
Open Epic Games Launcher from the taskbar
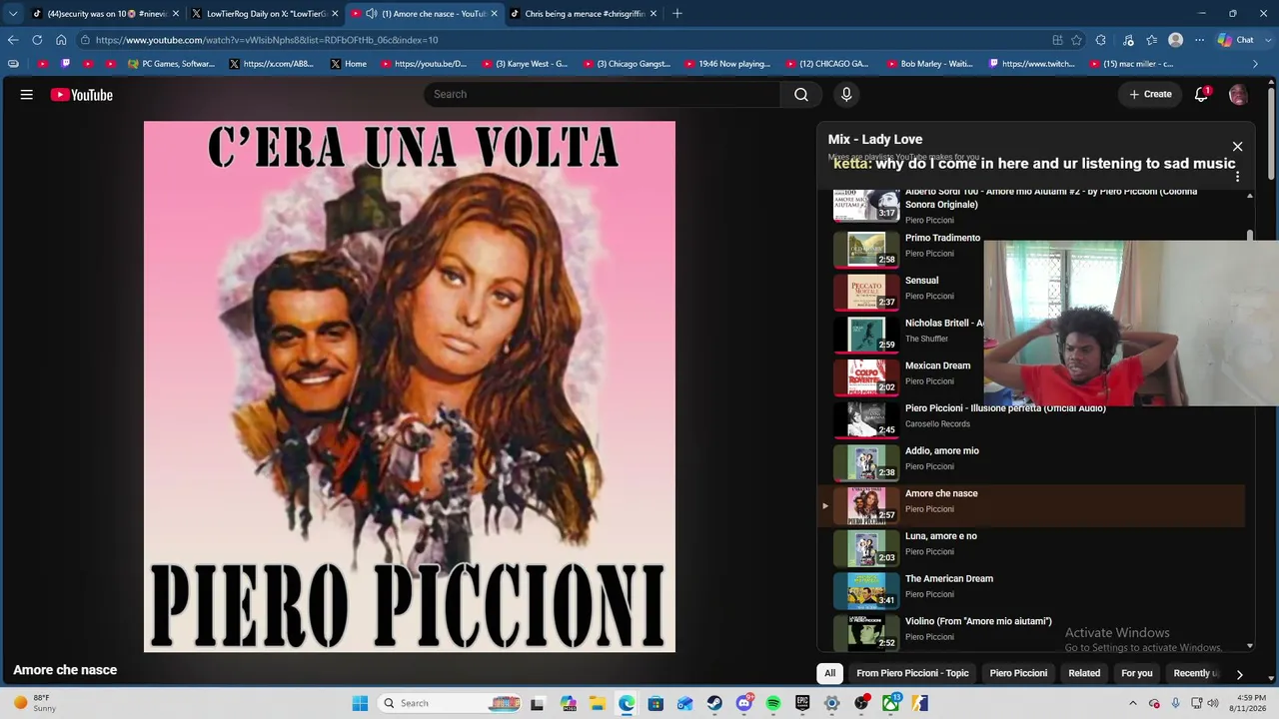coord(802,703)
